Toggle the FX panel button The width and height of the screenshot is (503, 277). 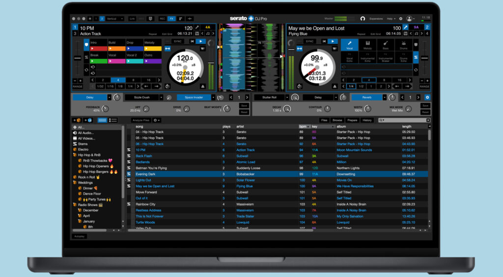171,19
